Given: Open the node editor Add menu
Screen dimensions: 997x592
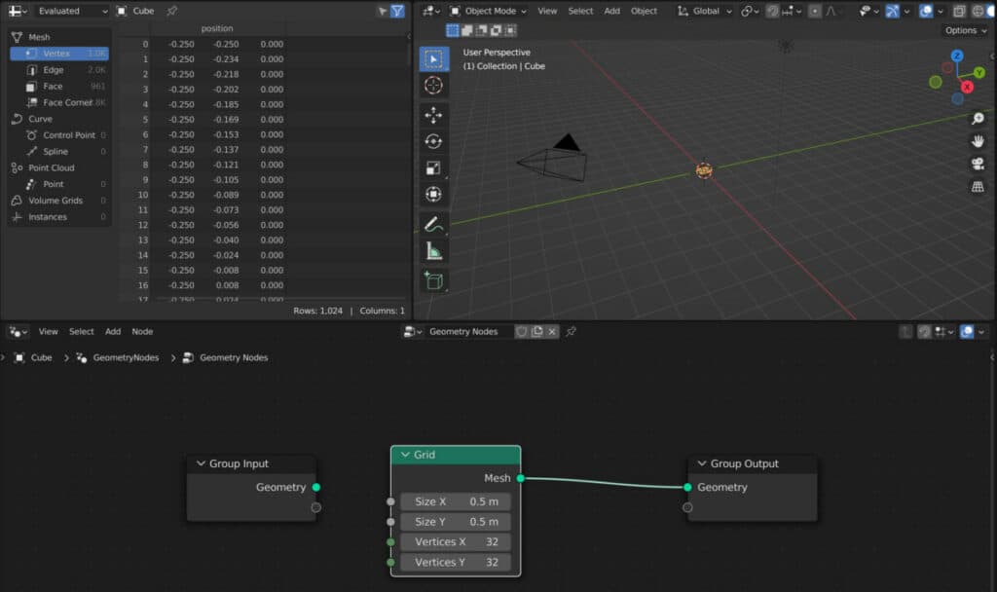Looking at the screenshot, I should pyautogui.click(x=113, y=331).
